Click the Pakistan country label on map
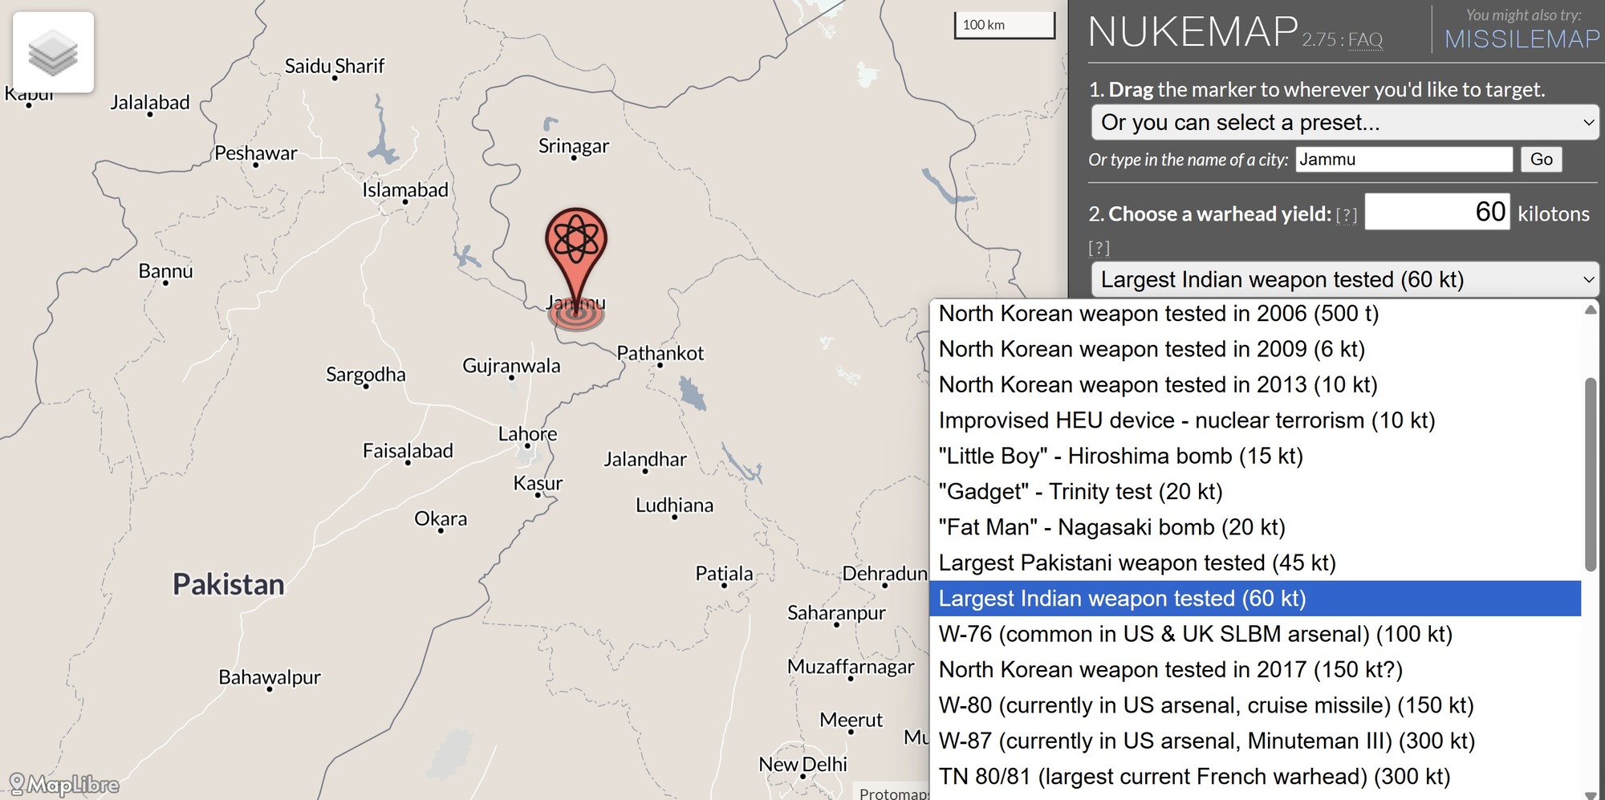The image size is (1605, 800). [229, 584]
